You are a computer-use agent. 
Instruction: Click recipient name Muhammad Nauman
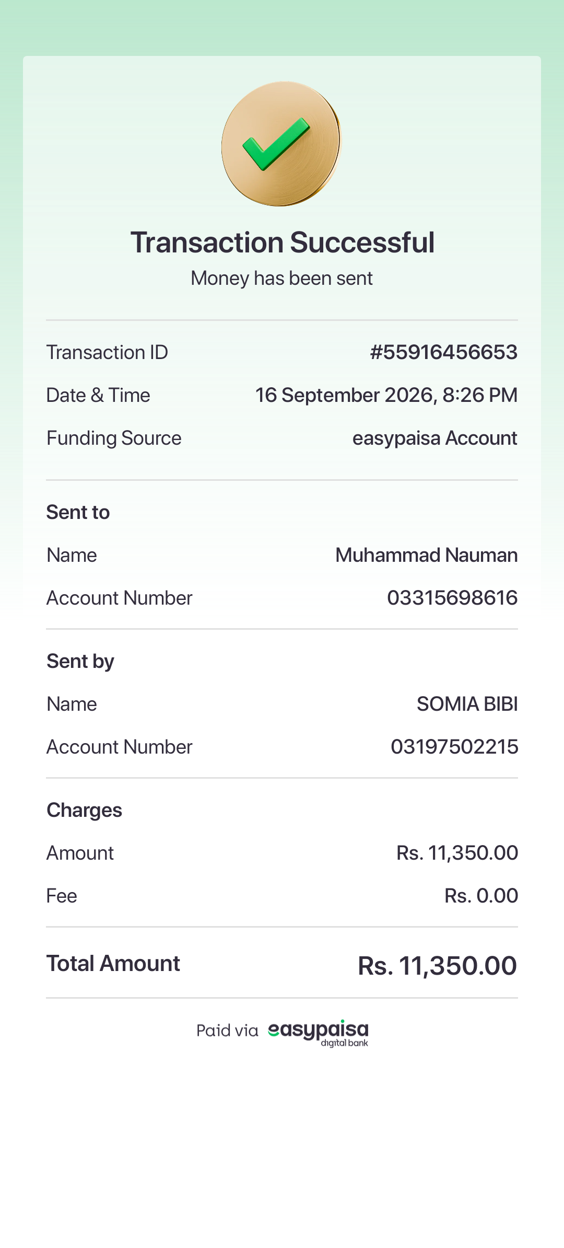(x=427, y=555)
